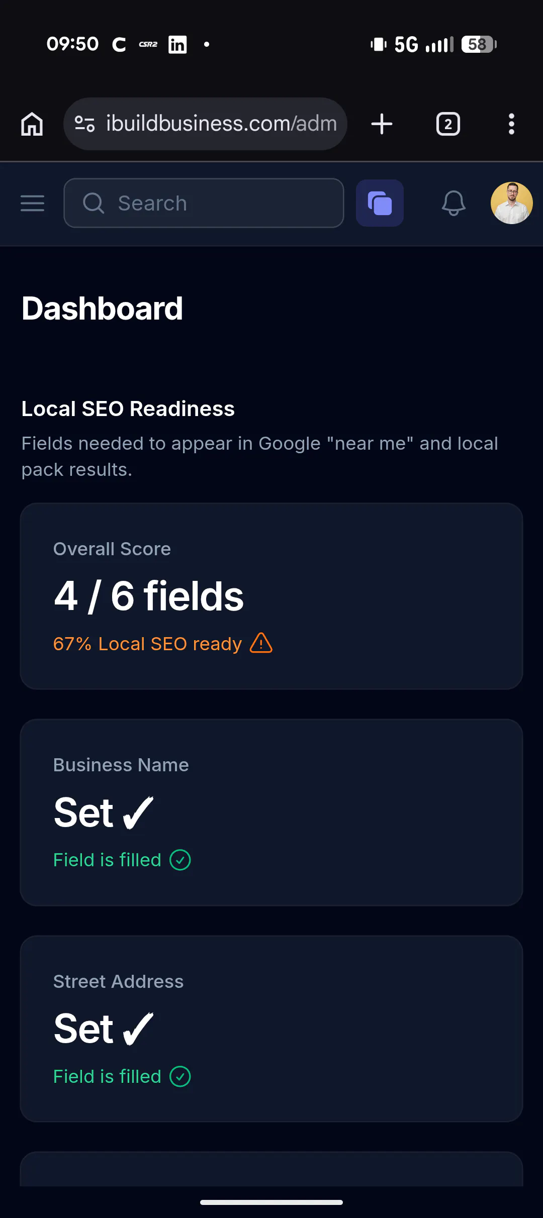Tap the site settings icon in address bar
Viewport: 543px width, 1218px height.
tap(84, 124)
